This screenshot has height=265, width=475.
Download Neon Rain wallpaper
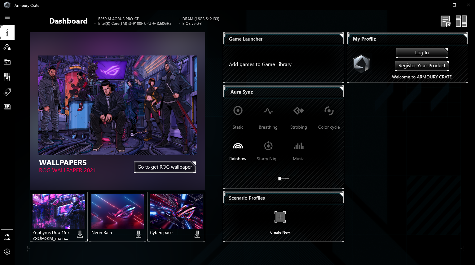pos(139,234)
